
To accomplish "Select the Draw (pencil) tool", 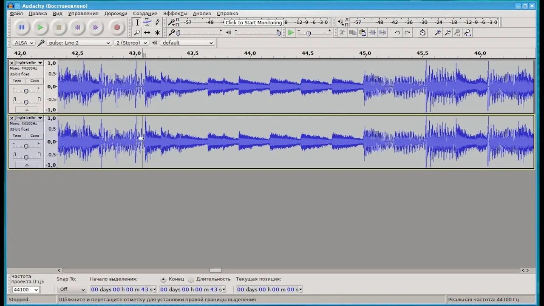I will coord(157,23).
